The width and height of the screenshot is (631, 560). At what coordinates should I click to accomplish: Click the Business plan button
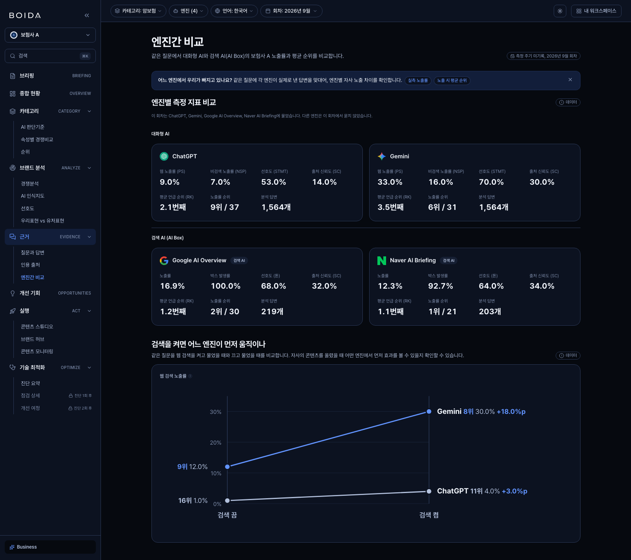click(50, 547)
